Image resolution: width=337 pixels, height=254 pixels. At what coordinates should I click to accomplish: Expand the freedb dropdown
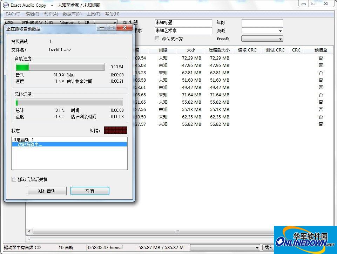pos(280,39)
